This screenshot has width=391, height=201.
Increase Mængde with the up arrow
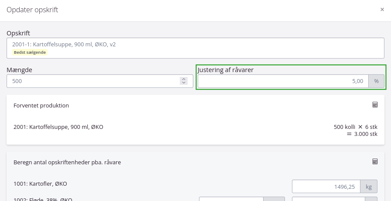(x=184, y=79)
